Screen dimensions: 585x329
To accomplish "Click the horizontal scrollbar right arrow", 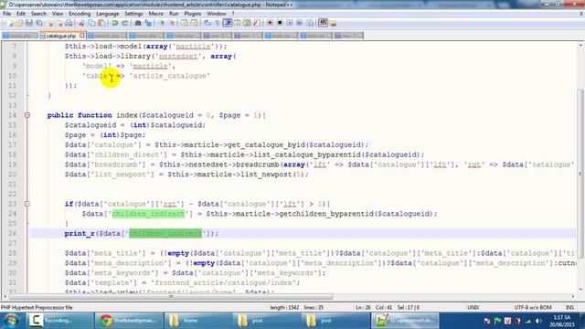I will point(573,297).
